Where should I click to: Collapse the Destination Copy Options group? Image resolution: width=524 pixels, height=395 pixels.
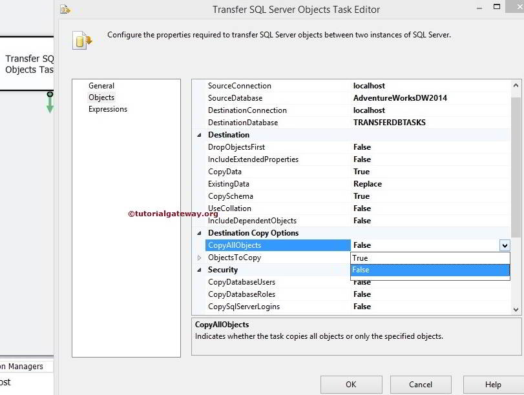[199, 233]
